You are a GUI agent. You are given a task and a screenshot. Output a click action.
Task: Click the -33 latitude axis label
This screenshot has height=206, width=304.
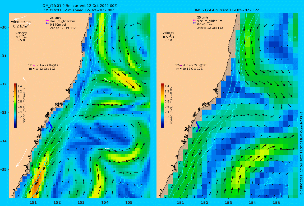pyautogui.click(x=3, y=113)
